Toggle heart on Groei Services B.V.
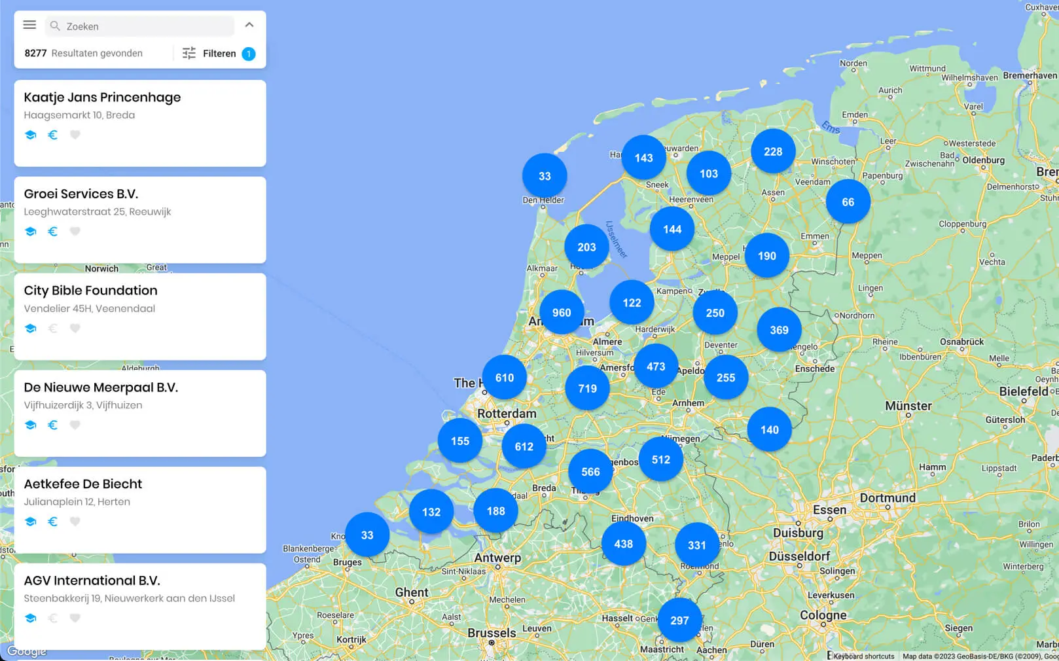Viewport: 1059px width, 661px height. pyautogui.click(x=75, y=232)
